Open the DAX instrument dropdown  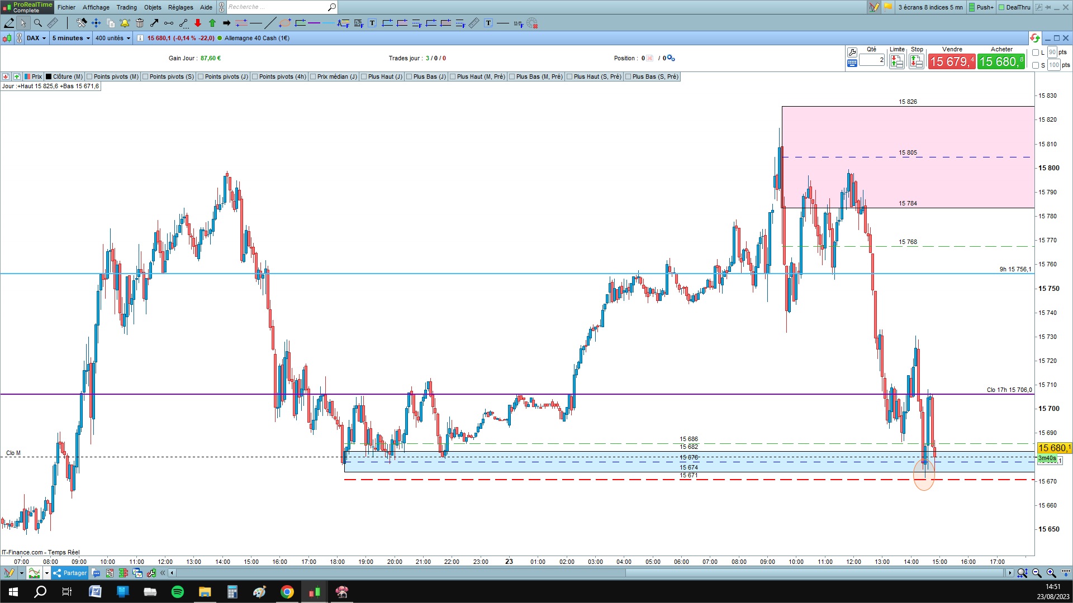pyautogui.click(x=36, y=38)
